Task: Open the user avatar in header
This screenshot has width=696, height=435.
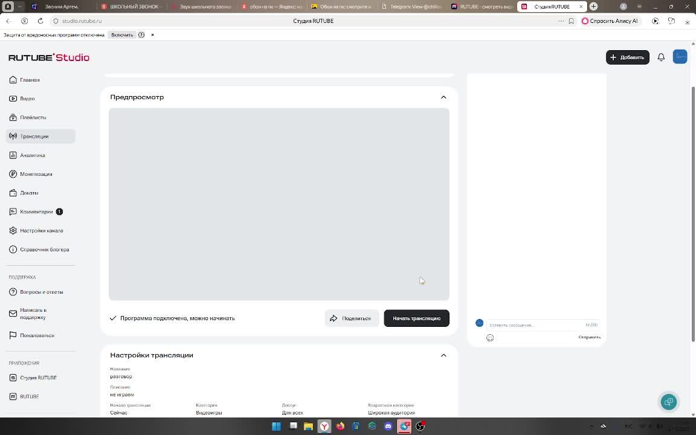Action: 680,57
